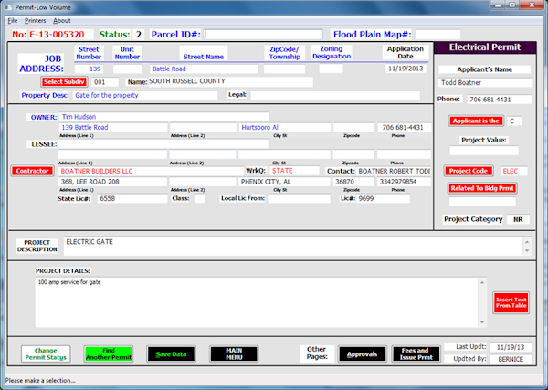548x390 pixels.
Task: Open the Printers menu
Action: click(35, 21)
